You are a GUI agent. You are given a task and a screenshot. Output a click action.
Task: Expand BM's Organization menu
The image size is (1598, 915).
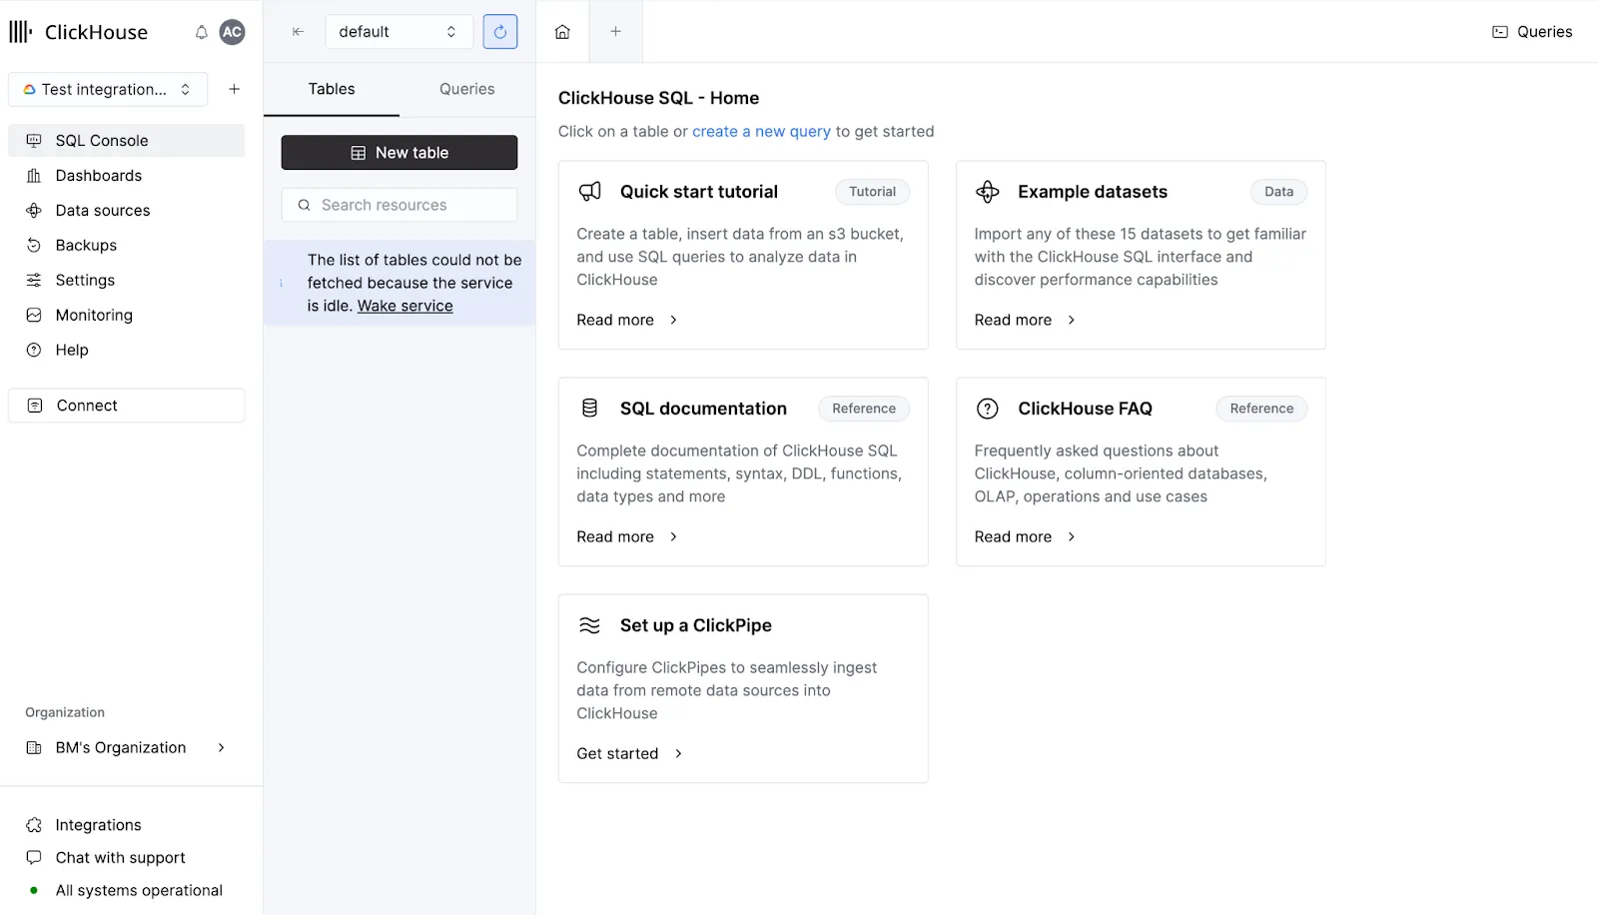(126, 748)
